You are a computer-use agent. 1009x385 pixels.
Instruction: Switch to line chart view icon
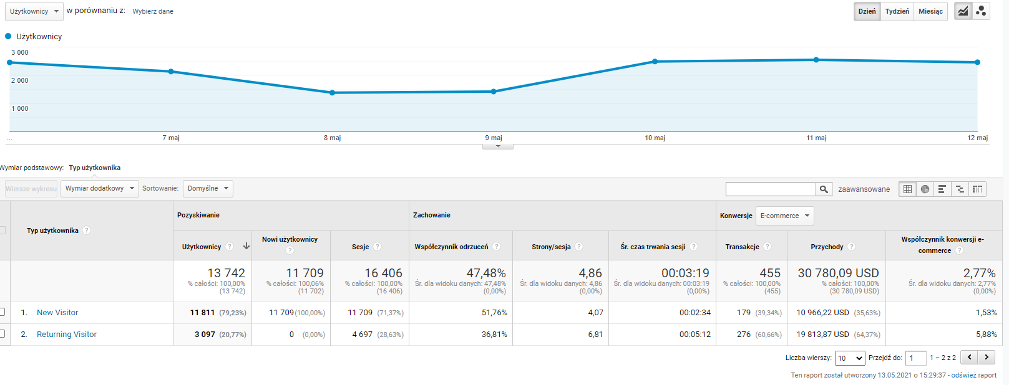click(x=963, y=11)
